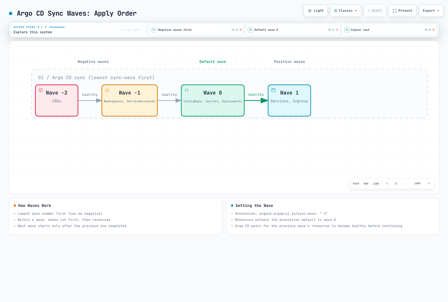Click the Negative waves column label

[x=93, y=62]
